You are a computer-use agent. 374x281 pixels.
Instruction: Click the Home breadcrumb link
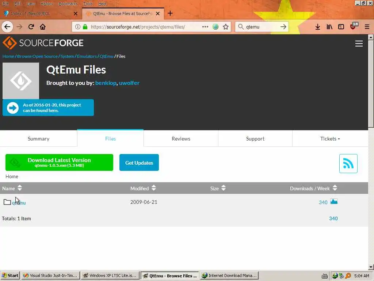8,56
